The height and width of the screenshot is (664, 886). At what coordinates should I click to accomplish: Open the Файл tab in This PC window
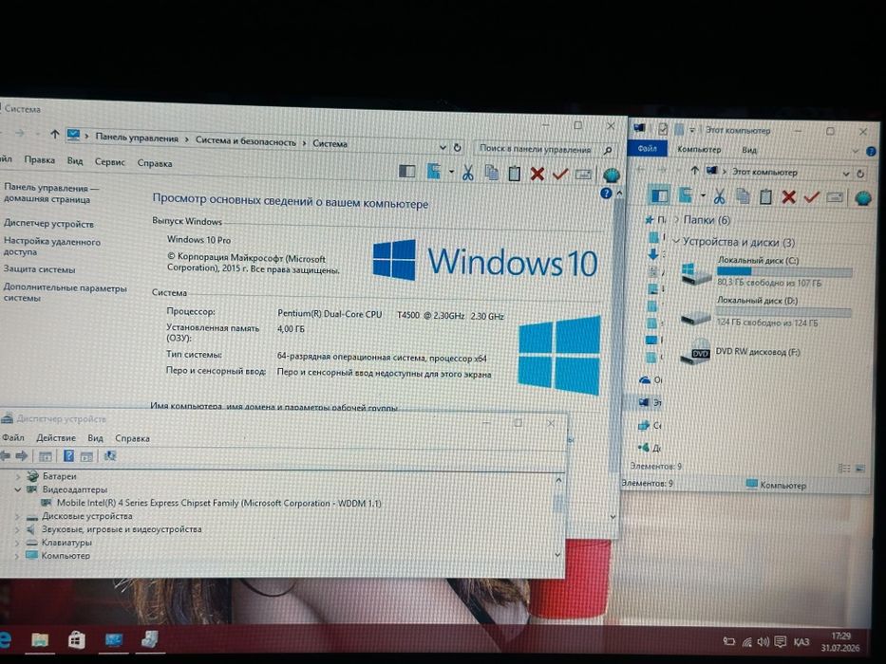click(x=647, y=148)
